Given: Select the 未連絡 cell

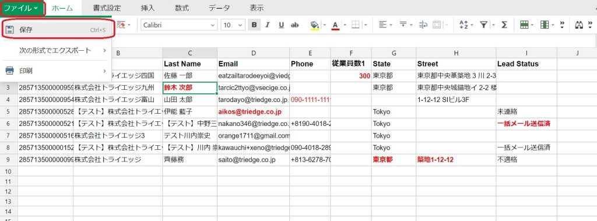Looking at the screenshot, I should [x=526, y=112].
